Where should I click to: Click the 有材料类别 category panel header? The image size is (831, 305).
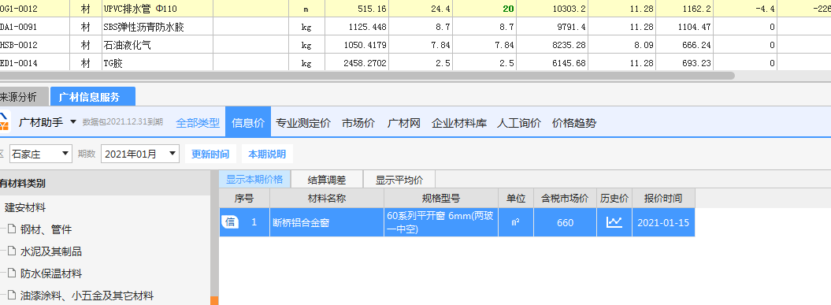[x=105, y=184]
